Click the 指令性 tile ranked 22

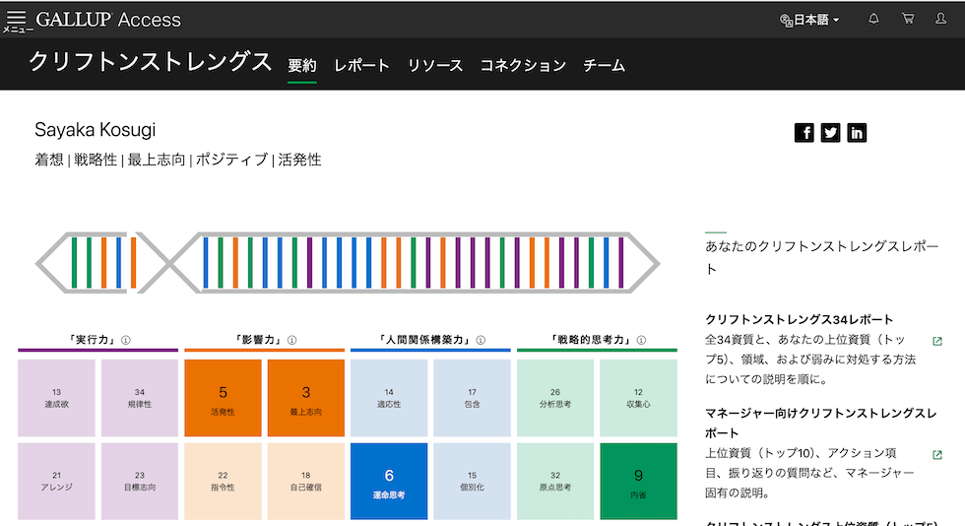coord(223,481)
